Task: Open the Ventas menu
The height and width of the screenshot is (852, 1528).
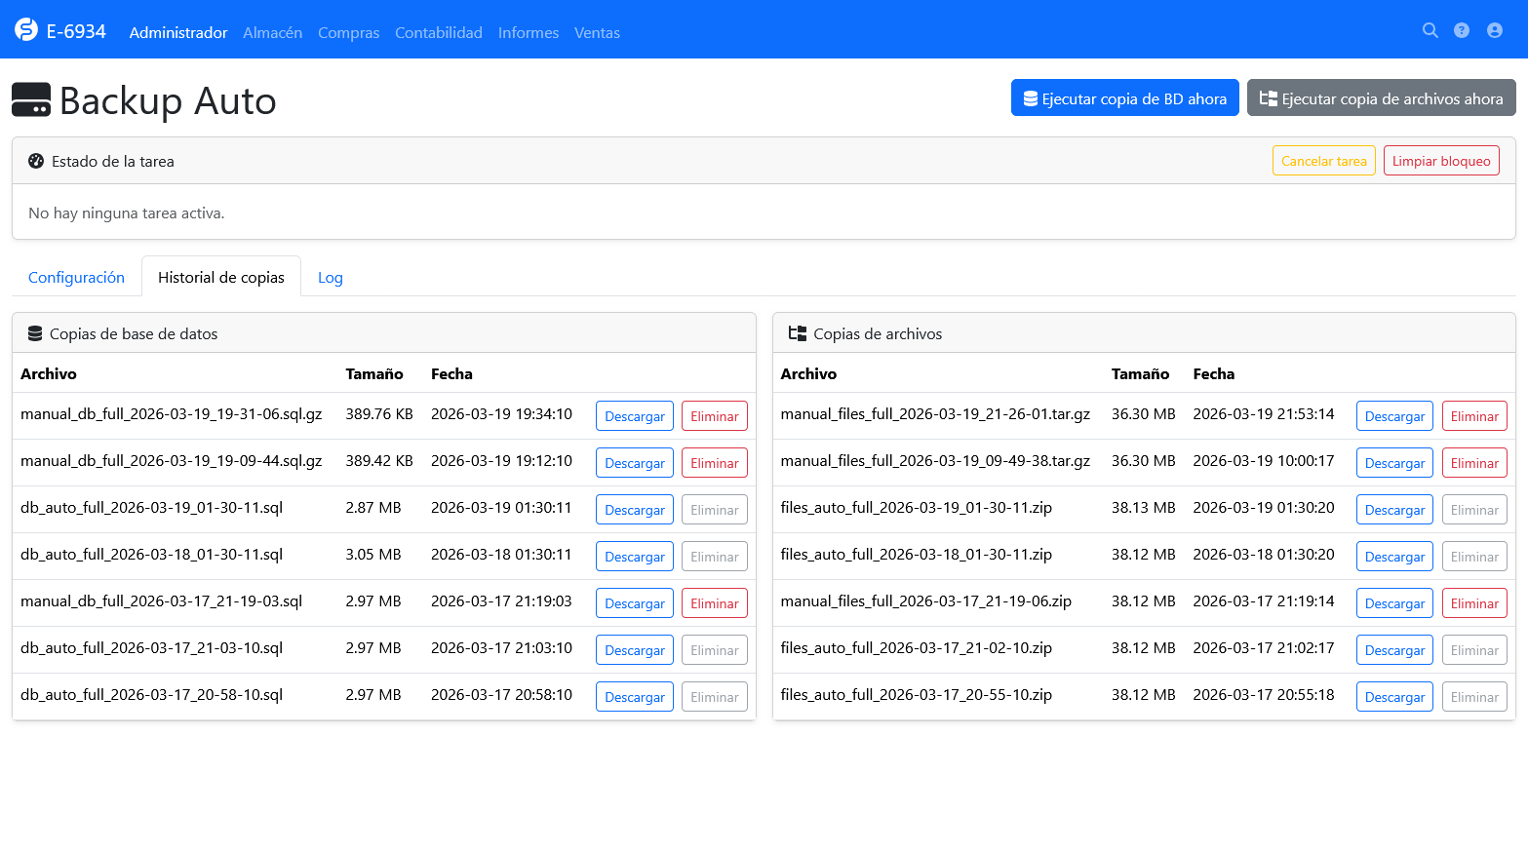Action: pyautogui.click(x=597, y=33)
